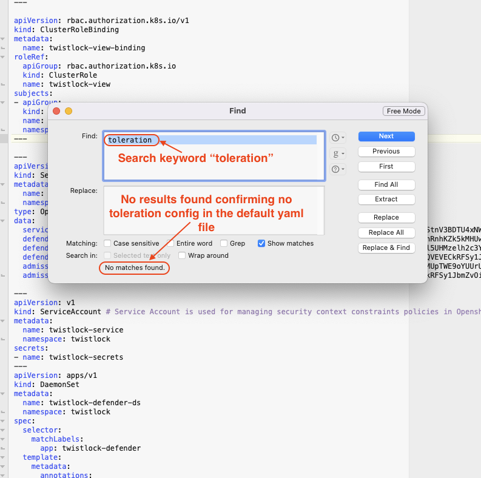Click the 'subjects:' line
Image resolution: width=481 pixels, height=478 pixels.
click(x=33, y=93)
